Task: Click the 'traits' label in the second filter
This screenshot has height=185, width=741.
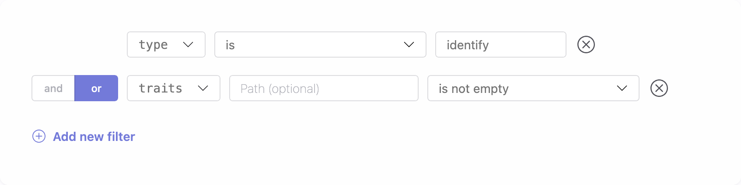Action: point(160,88)
